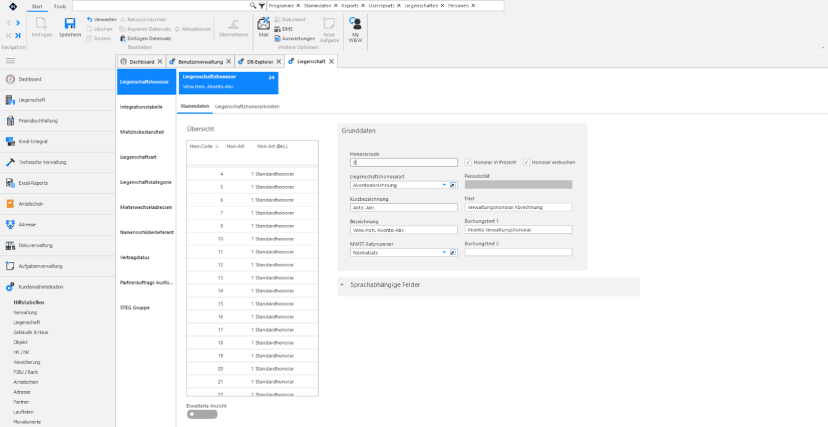The width and height of the screenshot is (828, 427).
Task: Select row with Hon-Code 10
Action: click(252, 239)
